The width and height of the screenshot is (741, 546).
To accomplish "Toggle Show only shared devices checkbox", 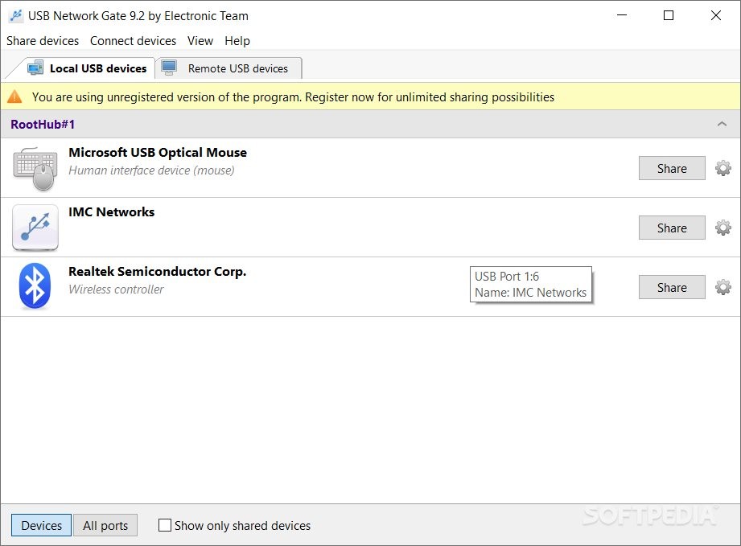I will pyautogui.click(x=164, y=525).
